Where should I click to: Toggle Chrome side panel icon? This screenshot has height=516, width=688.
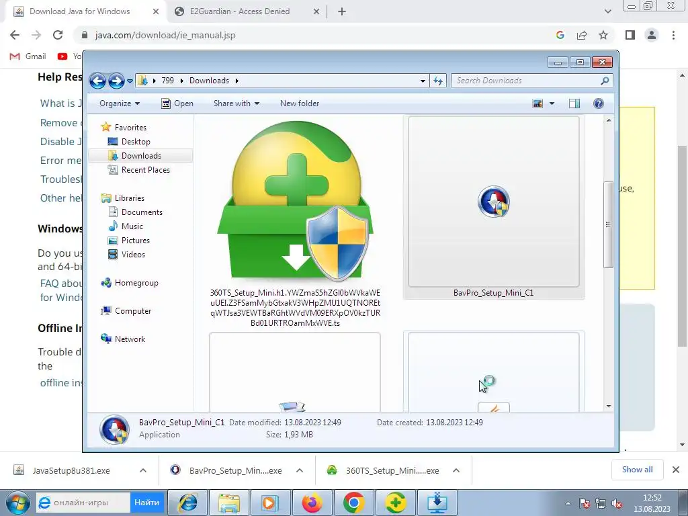(x=630, y=35)
